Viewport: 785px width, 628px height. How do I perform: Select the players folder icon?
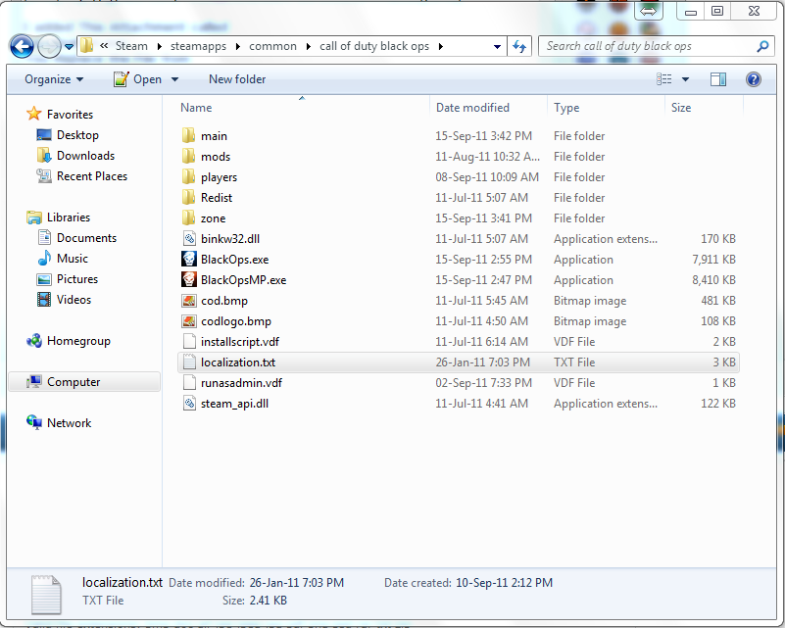[x=189, y=176]
